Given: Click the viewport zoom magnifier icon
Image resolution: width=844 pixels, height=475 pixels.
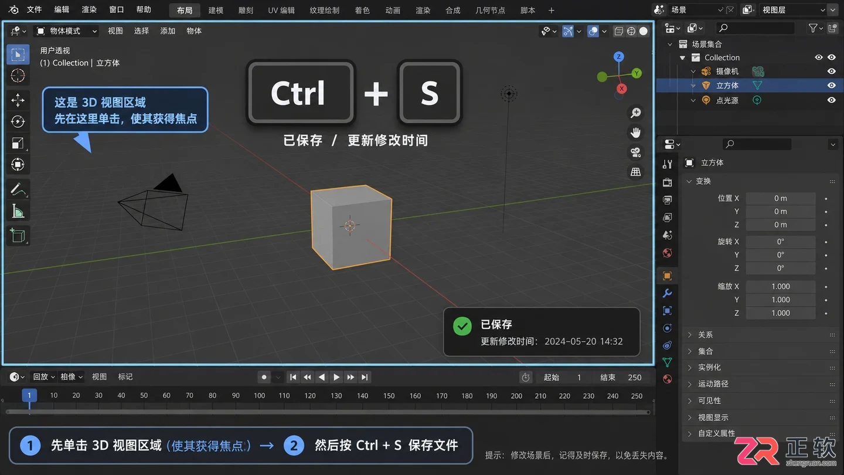Looking at the screenshot, I should 635,113.
